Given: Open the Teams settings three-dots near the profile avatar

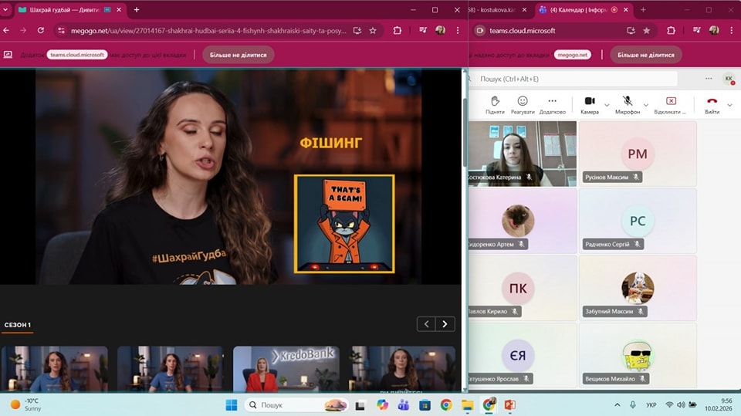Looking at the screenshot, I should tap(708, 79).
